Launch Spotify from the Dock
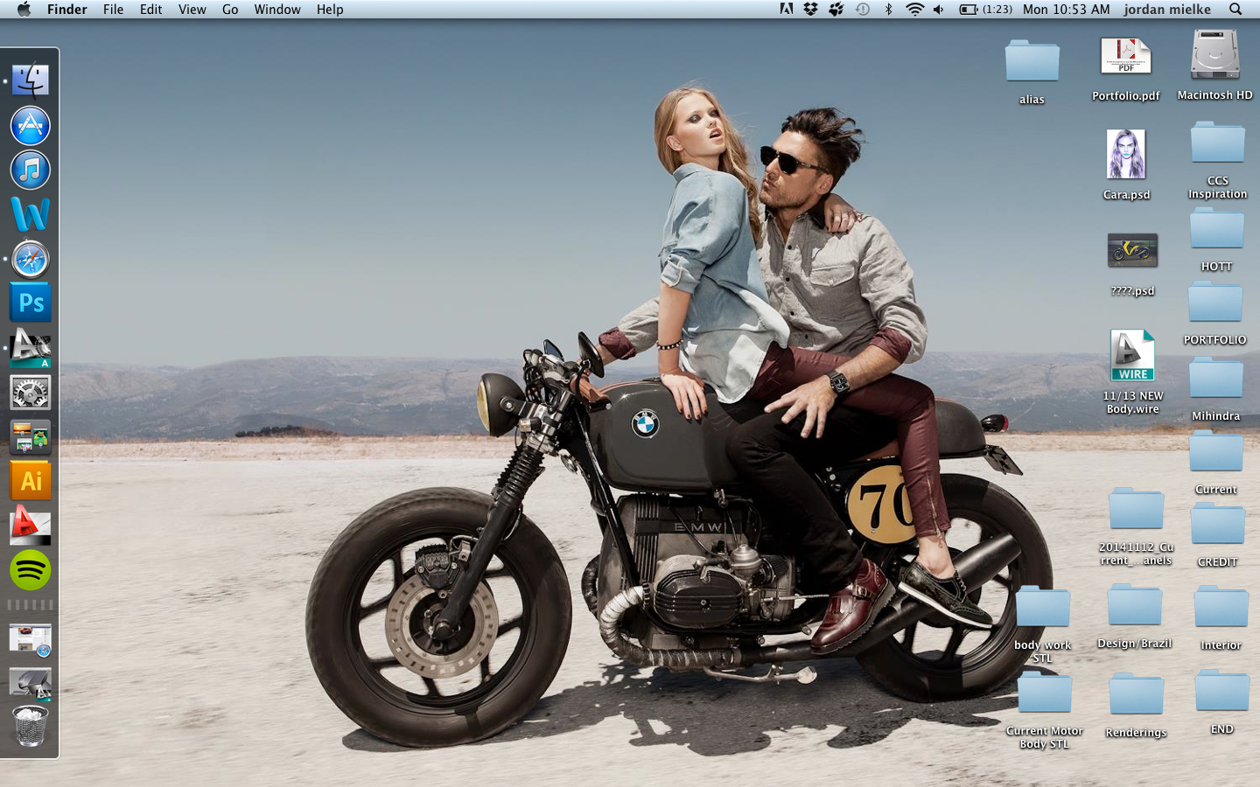Screen dimensions: 1260x787 (30, 570)
